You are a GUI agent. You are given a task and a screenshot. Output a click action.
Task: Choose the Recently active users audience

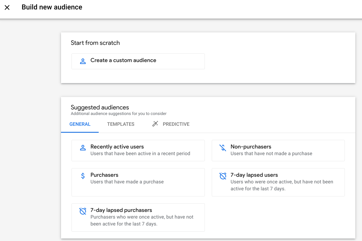click(x=117, y=147)
